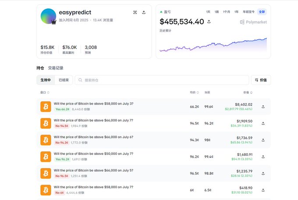
Task: Click the Polymarket logo icon
Action: 242,22
